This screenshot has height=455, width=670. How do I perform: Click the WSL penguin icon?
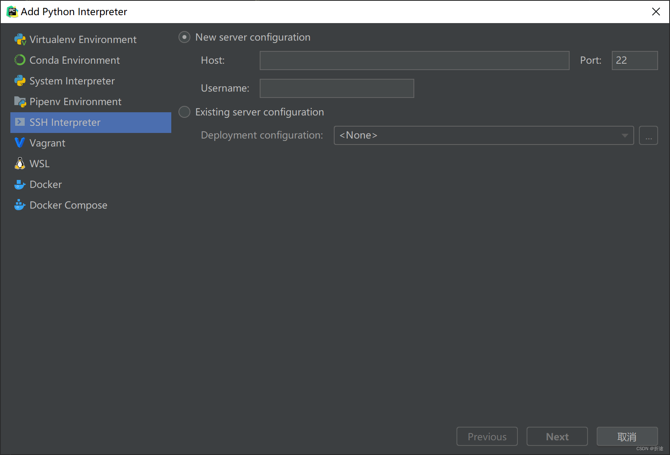[x=20, y=163]
